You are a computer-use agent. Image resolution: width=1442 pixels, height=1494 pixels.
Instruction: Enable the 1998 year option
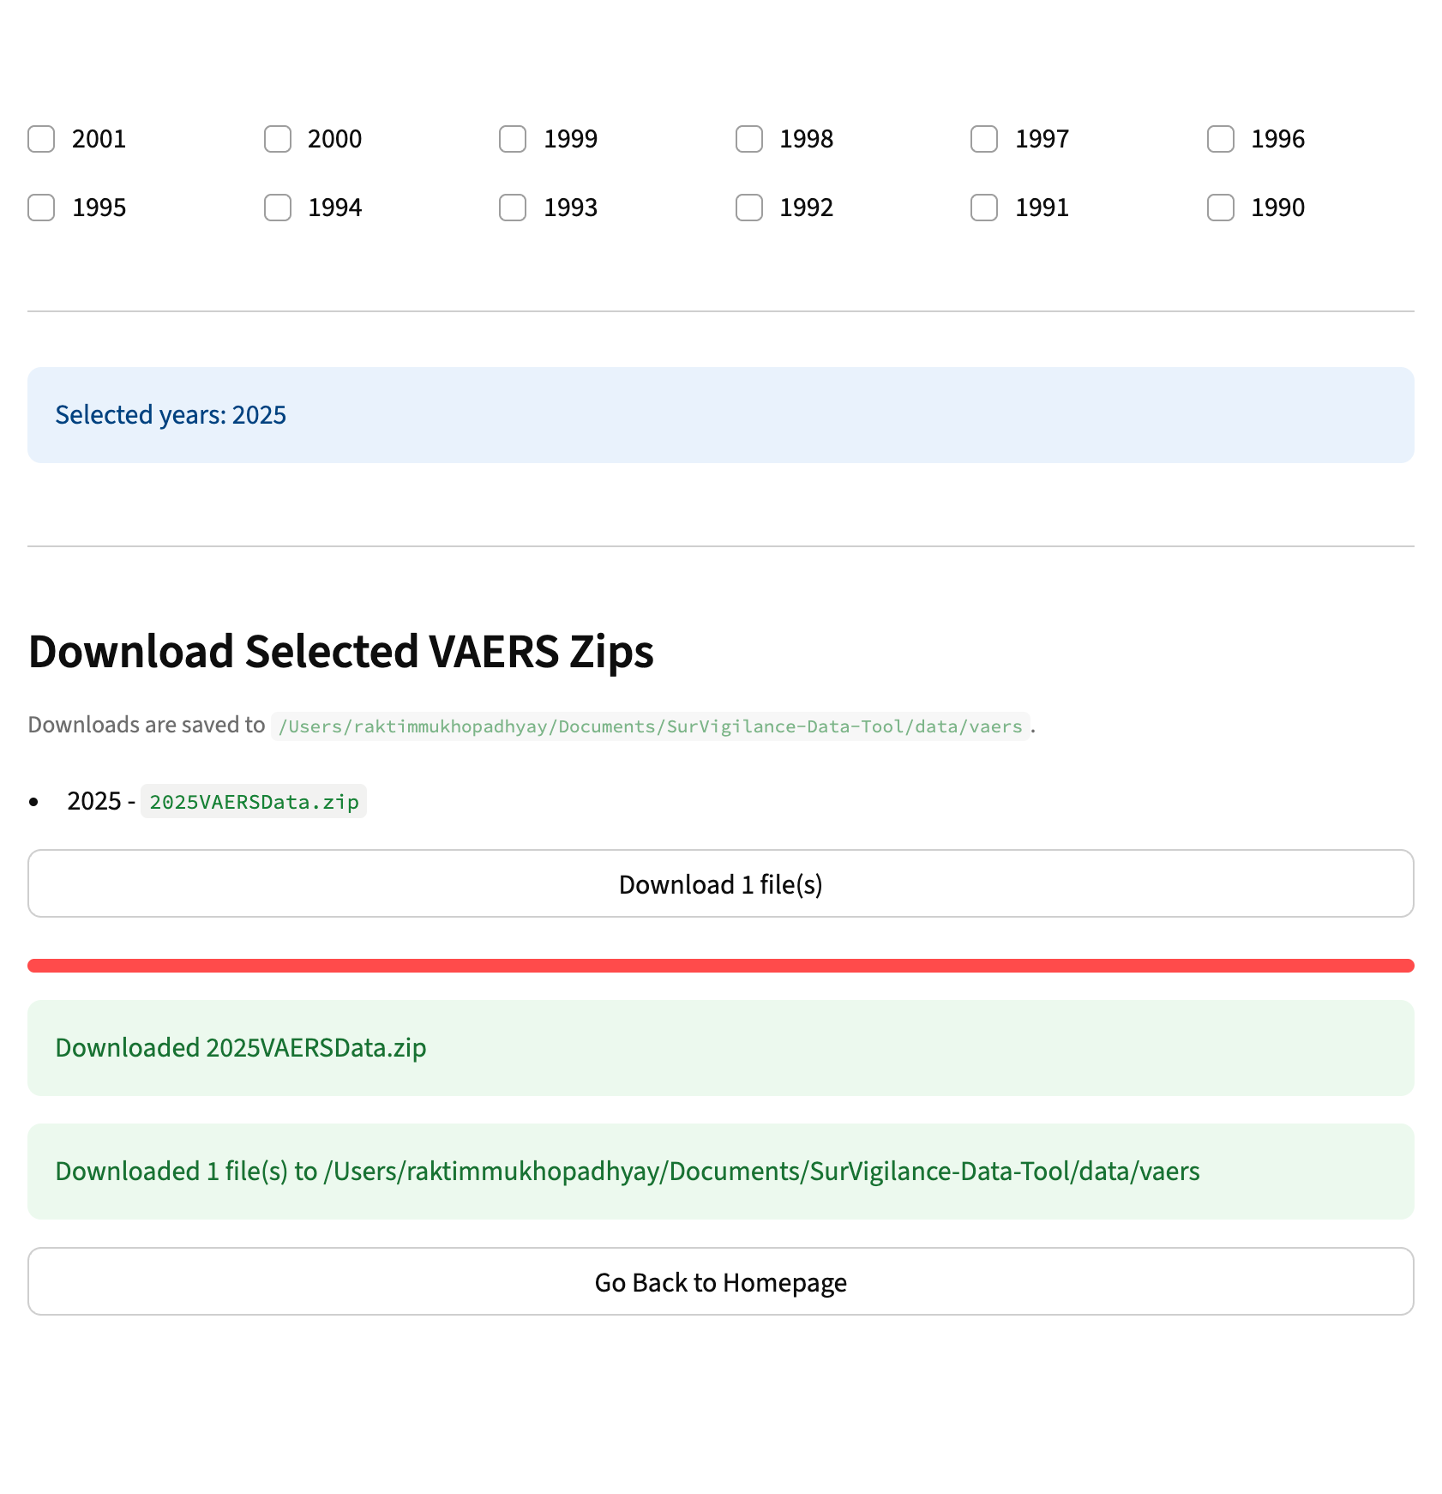click(x=748, y=139)
